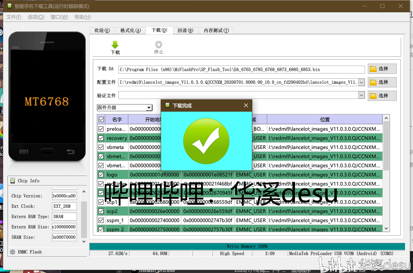This screenshot has height=273, width=413.
Task: Click scp2 start address 0x0000000026e00000
Action: point(155,211)
